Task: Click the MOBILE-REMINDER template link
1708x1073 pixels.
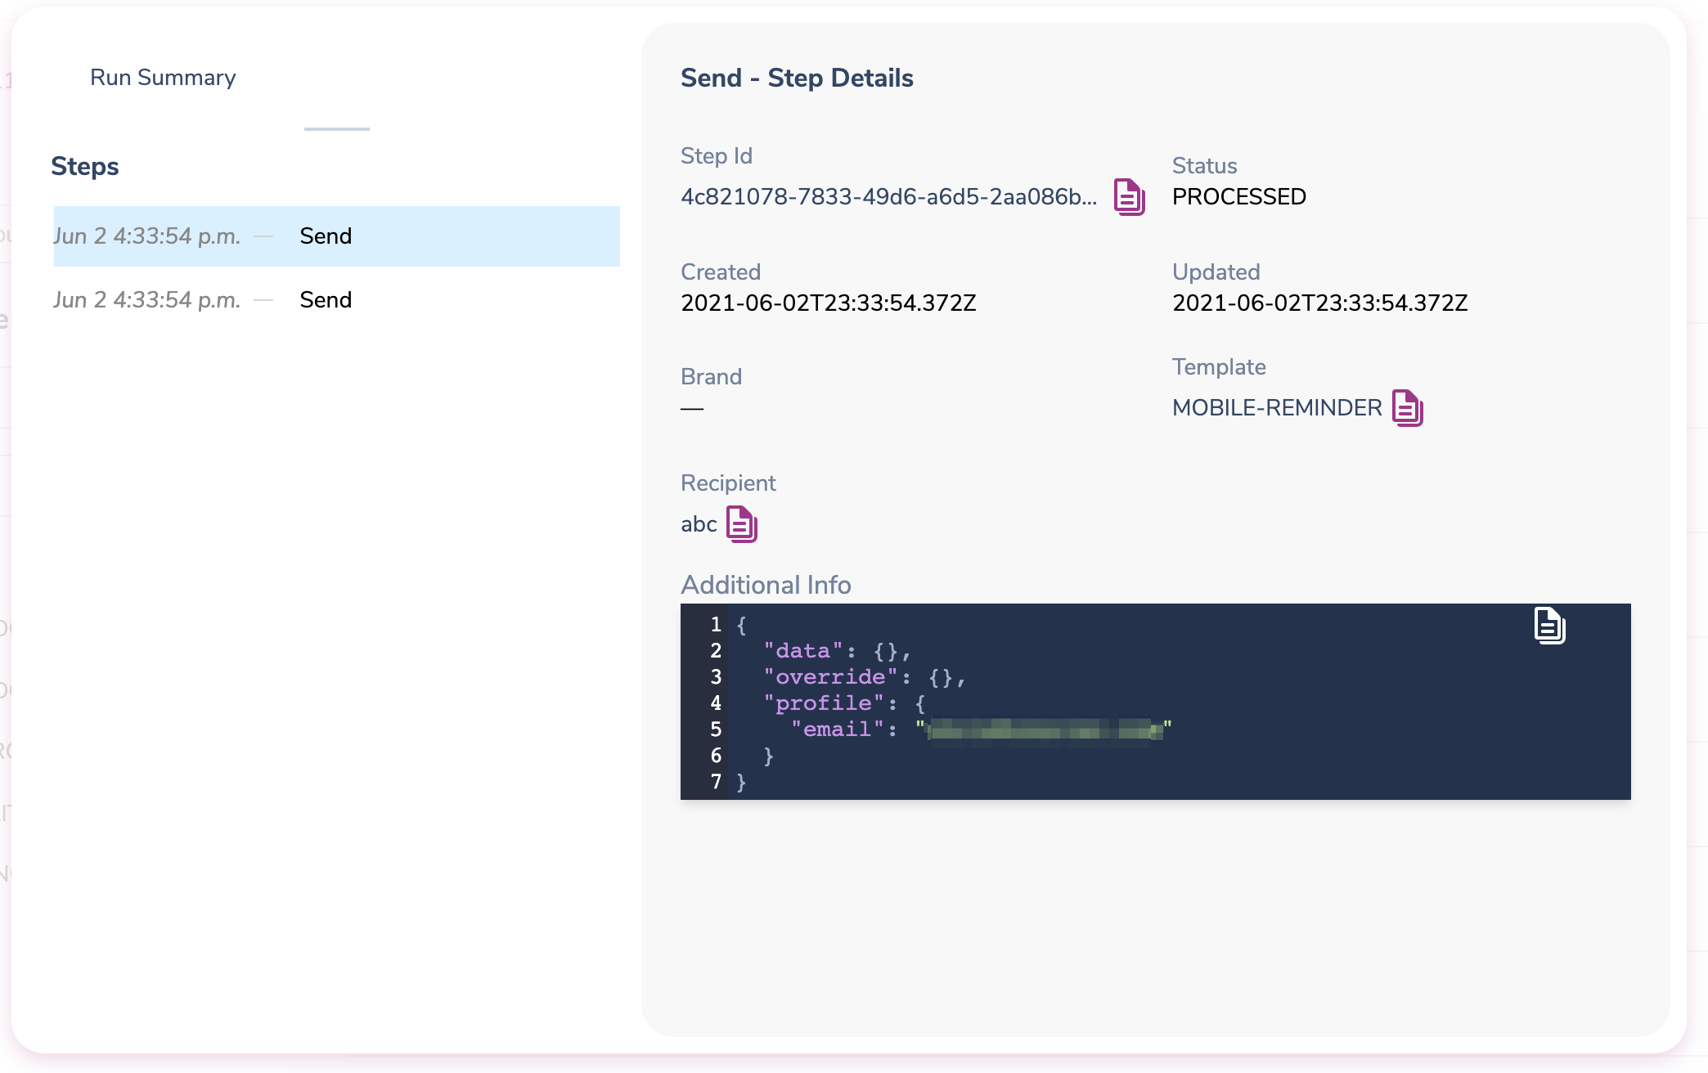Action: tap(1276, 408)
